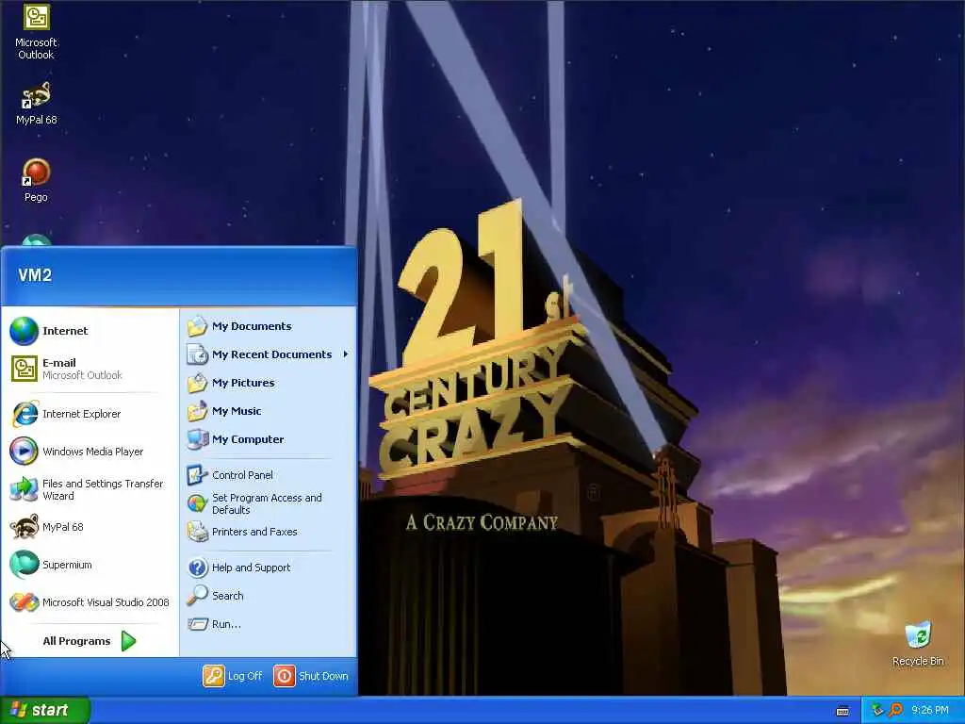
Task: Click the Internet Explorer label
Action: [x=81, y=414]
